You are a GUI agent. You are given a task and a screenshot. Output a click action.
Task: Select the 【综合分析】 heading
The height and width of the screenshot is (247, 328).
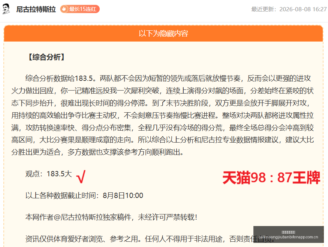pyautogui.click(x=46, y=57)
